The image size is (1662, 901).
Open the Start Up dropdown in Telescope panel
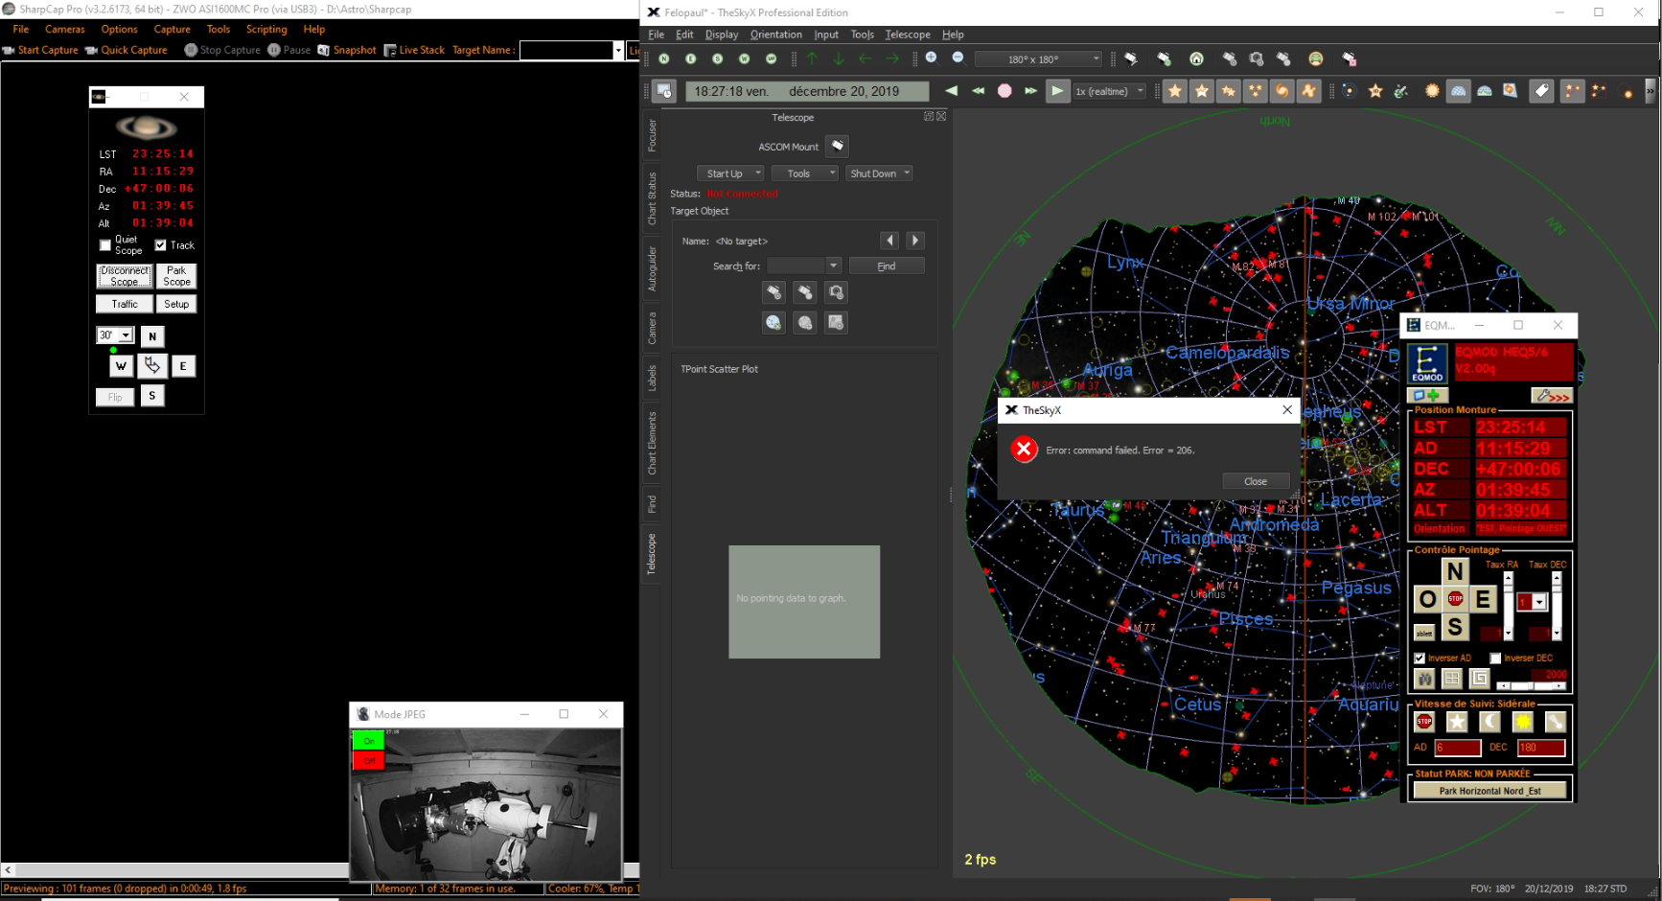(x=730, y=173)
